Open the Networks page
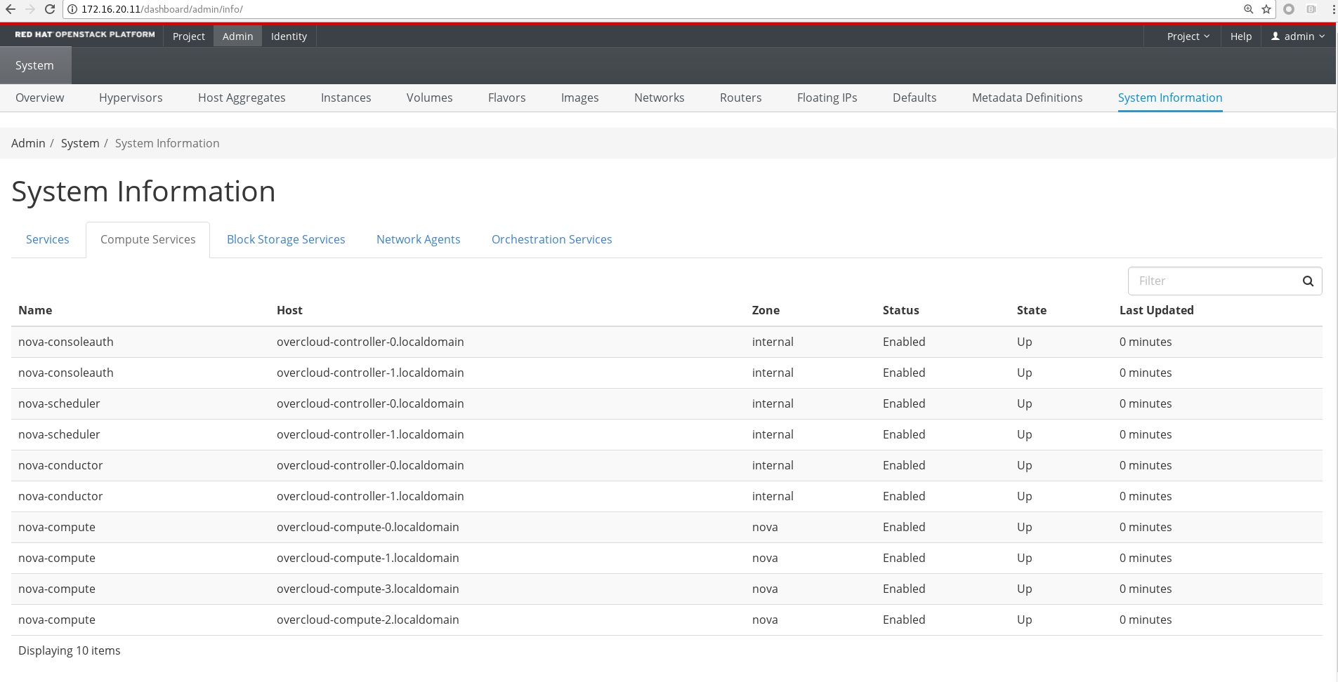Image resolution: width=1338 pixels, height=682 pixels. [x=659, y=98]
